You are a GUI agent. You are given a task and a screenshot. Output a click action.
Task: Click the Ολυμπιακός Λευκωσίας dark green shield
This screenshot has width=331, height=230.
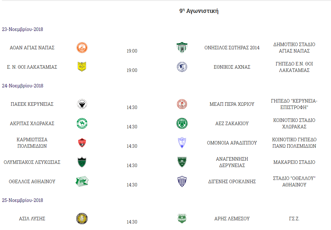(82, 162)
